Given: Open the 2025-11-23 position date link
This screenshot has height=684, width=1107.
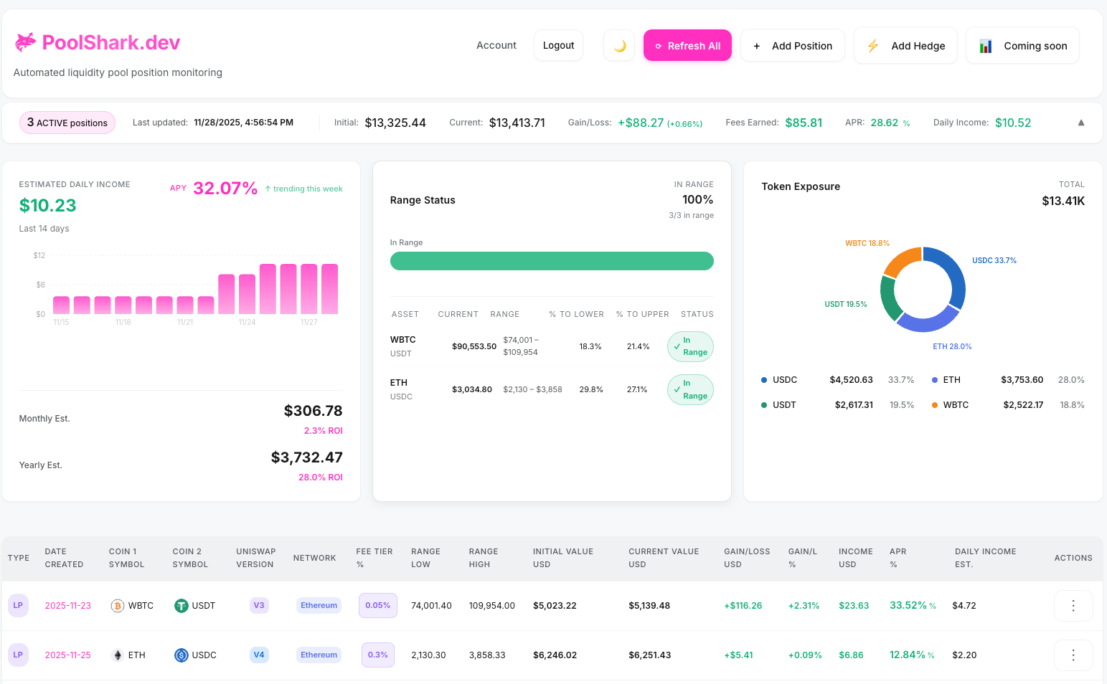Looking at the screenshot, I should [68, 605].
